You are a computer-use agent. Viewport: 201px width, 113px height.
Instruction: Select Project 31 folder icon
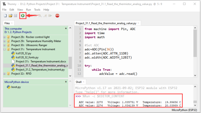click(9, 49)
